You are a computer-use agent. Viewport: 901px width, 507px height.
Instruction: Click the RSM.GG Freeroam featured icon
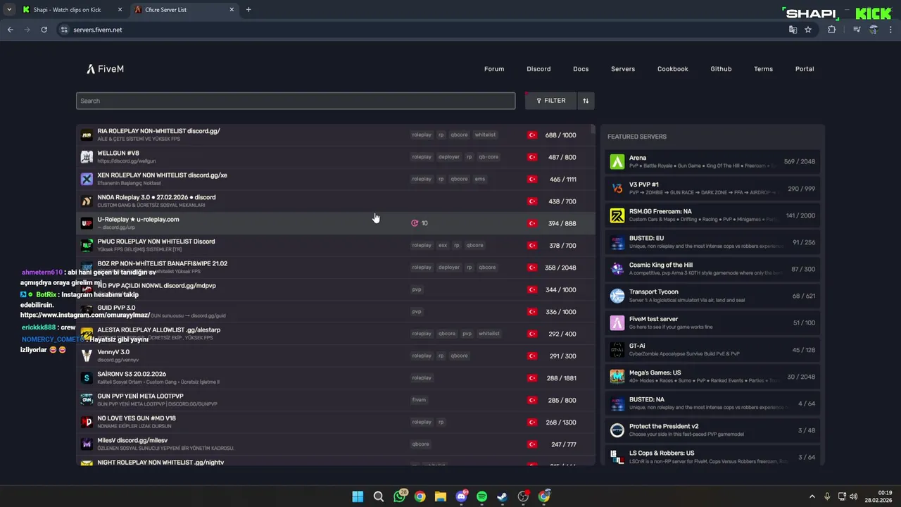[617, 215]
